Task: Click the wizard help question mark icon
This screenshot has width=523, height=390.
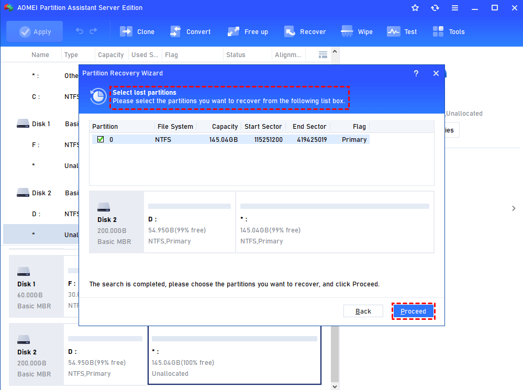Action: coord(416,73)
